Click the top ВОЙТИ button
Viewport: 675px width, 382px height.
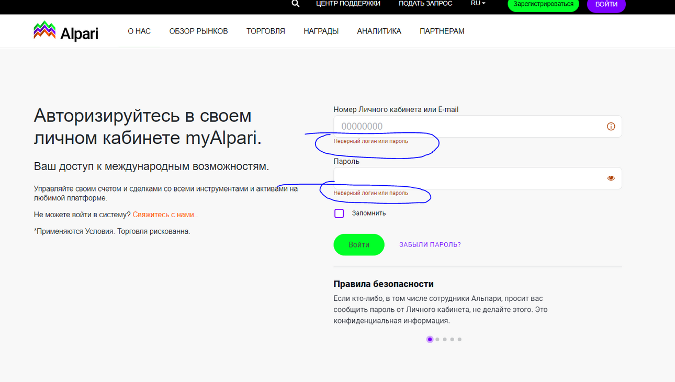pyautogui.click(x=606, y=4)
